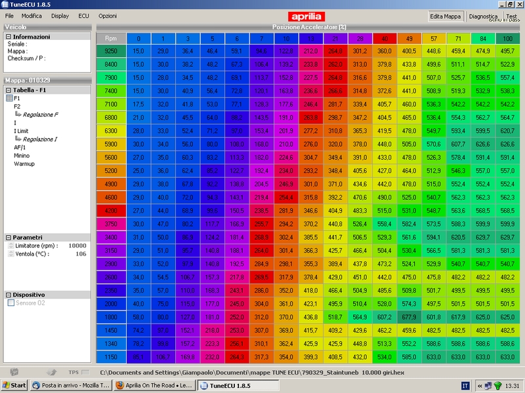Image resolution: width=525 pixels, height=393 pixels.
Task: Click the Rpm column header
Action: pyautogui.click(x=111, y=39)
